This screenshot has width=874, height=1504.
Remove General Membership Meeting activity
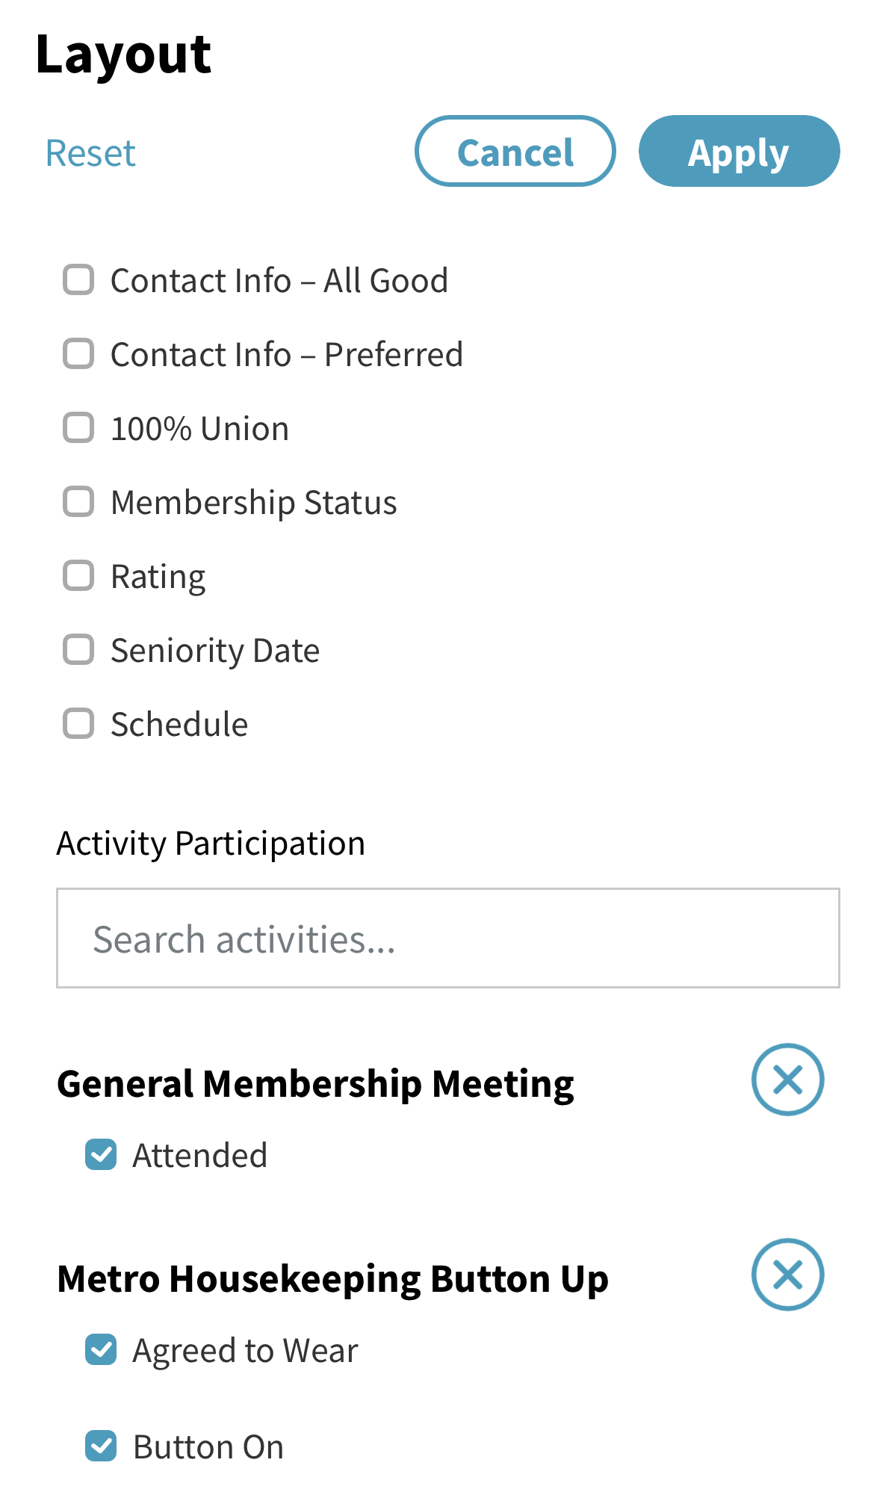coord(787,1080)
